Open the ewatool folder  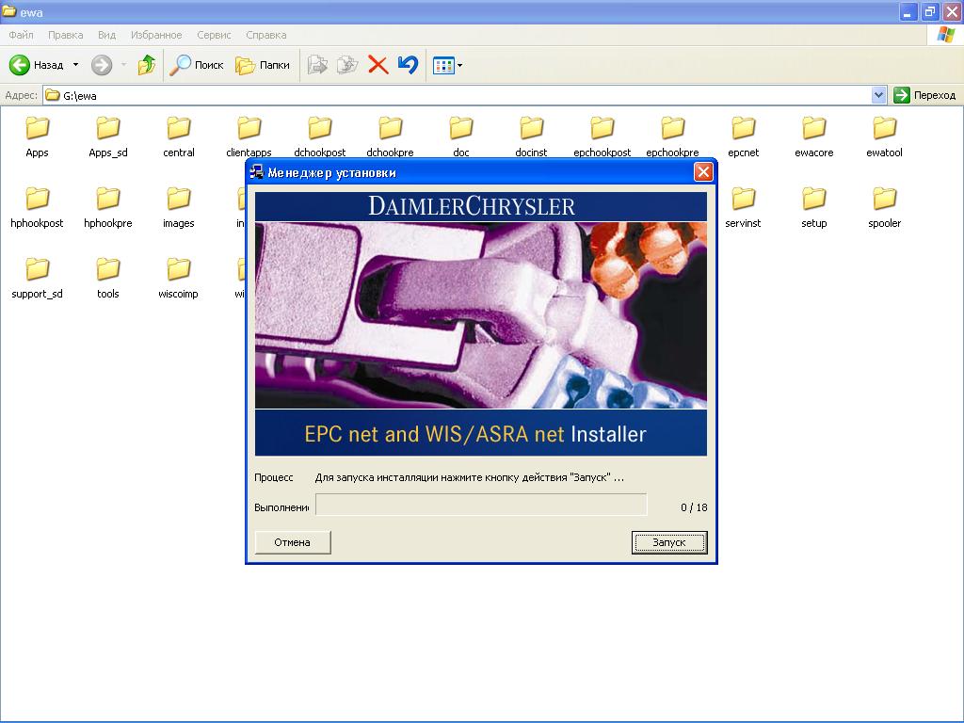coord(885,137)
